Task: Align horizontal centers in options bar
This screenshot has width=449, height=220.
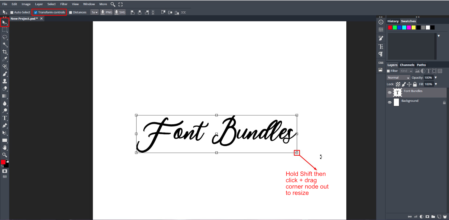Action: tap(140, 12)
